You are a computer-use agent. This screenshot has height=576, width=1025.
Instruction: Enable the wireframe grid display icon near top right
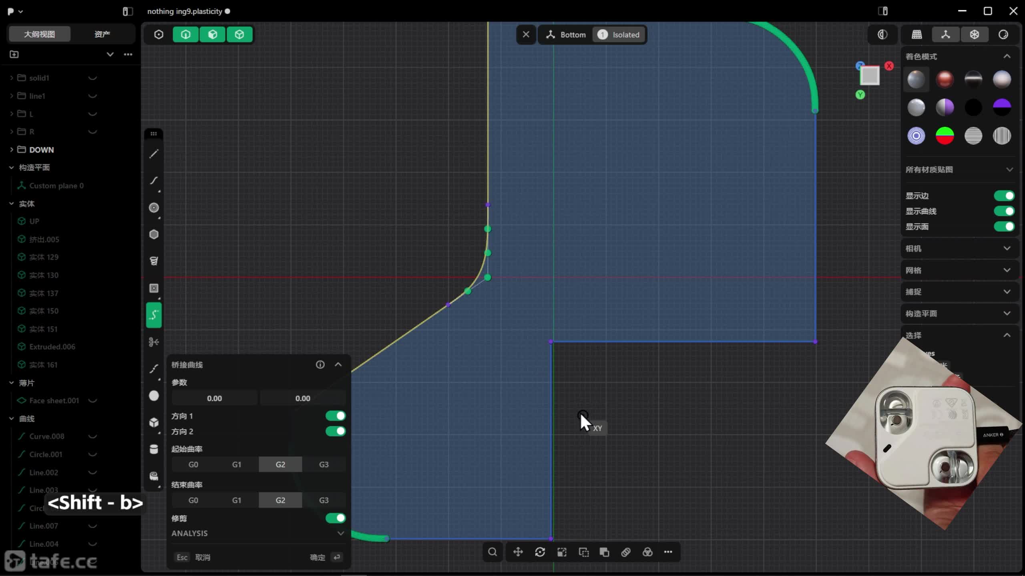click(916, 34)
